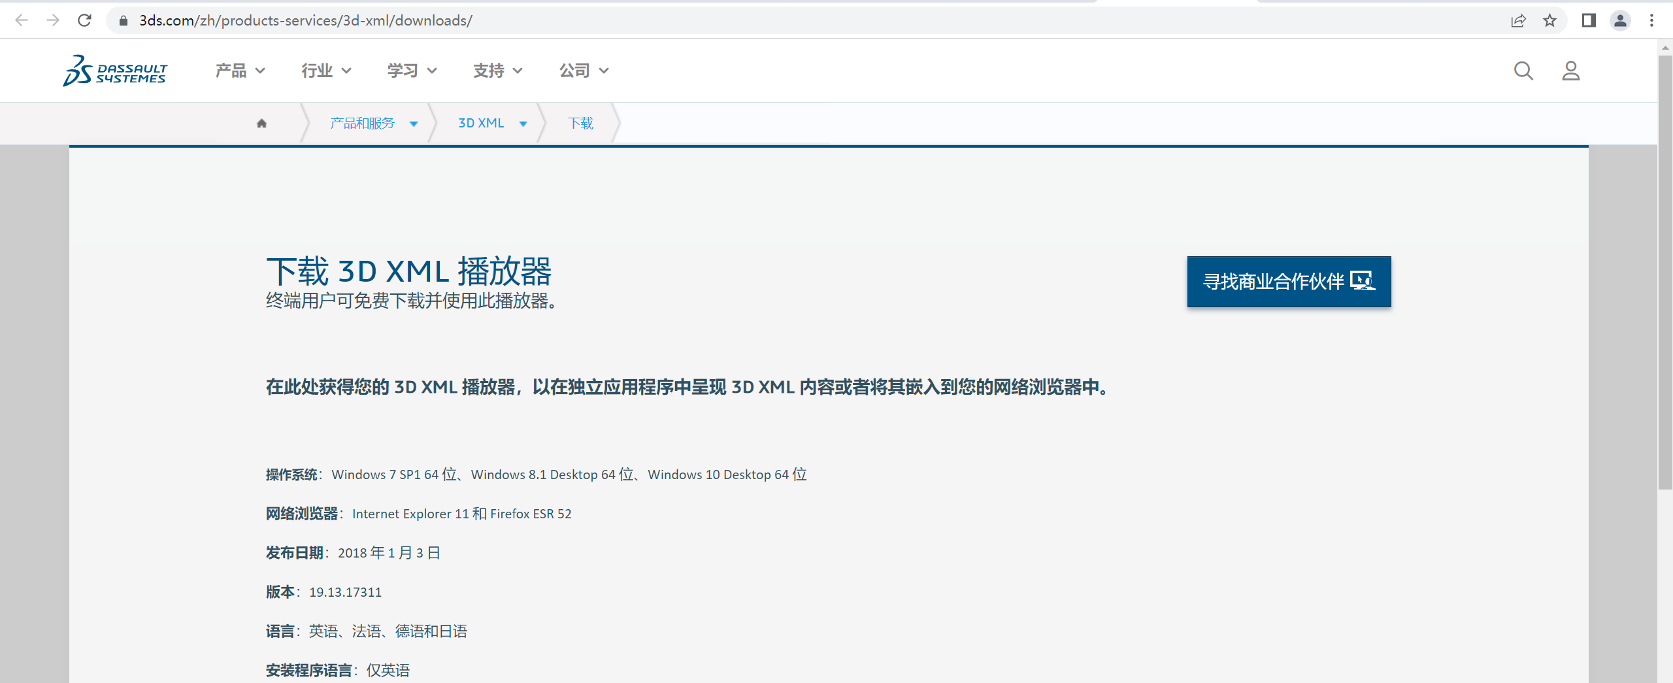The height and width of the screenshot is (683, 1673).
Task: Click the back navigation arrow
Action: pos(22,20)
